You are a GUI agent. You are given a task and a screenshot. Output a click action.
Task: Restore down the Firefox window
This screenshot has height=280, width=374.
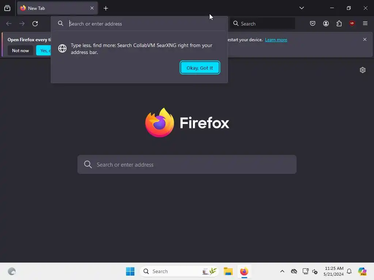(x=349, y=8)
